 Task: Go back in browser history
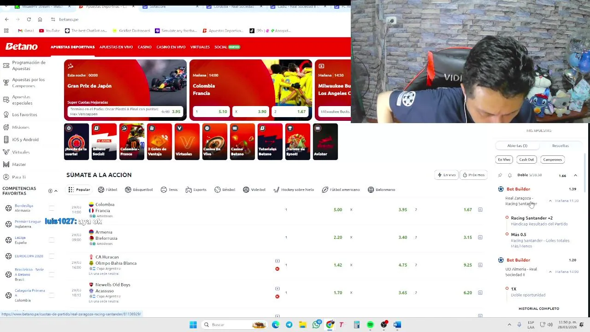(6, 19)
